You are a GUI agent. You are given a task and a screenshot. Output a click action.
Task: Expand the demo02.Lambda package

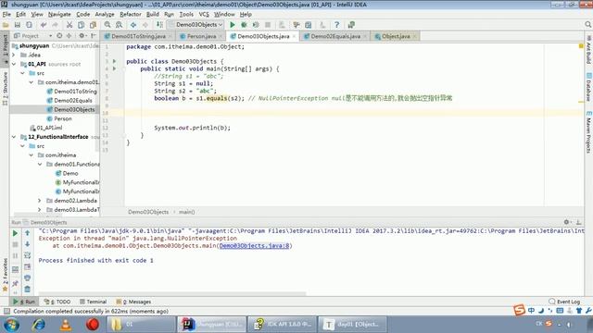point(40,201)
